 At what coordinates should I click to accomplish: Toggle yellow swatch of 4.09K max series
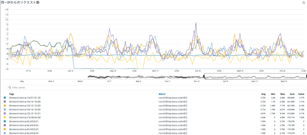coord(5,117)
